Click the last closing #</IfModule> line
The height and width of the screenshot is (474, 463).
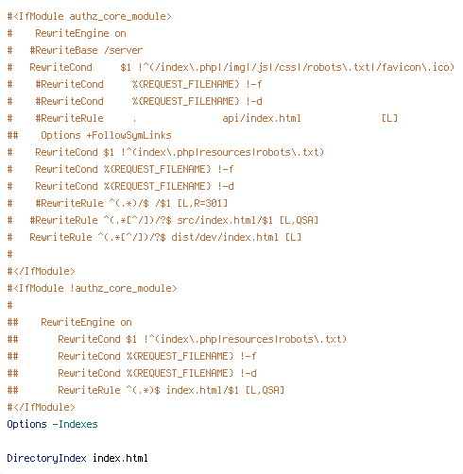[42, 407]
